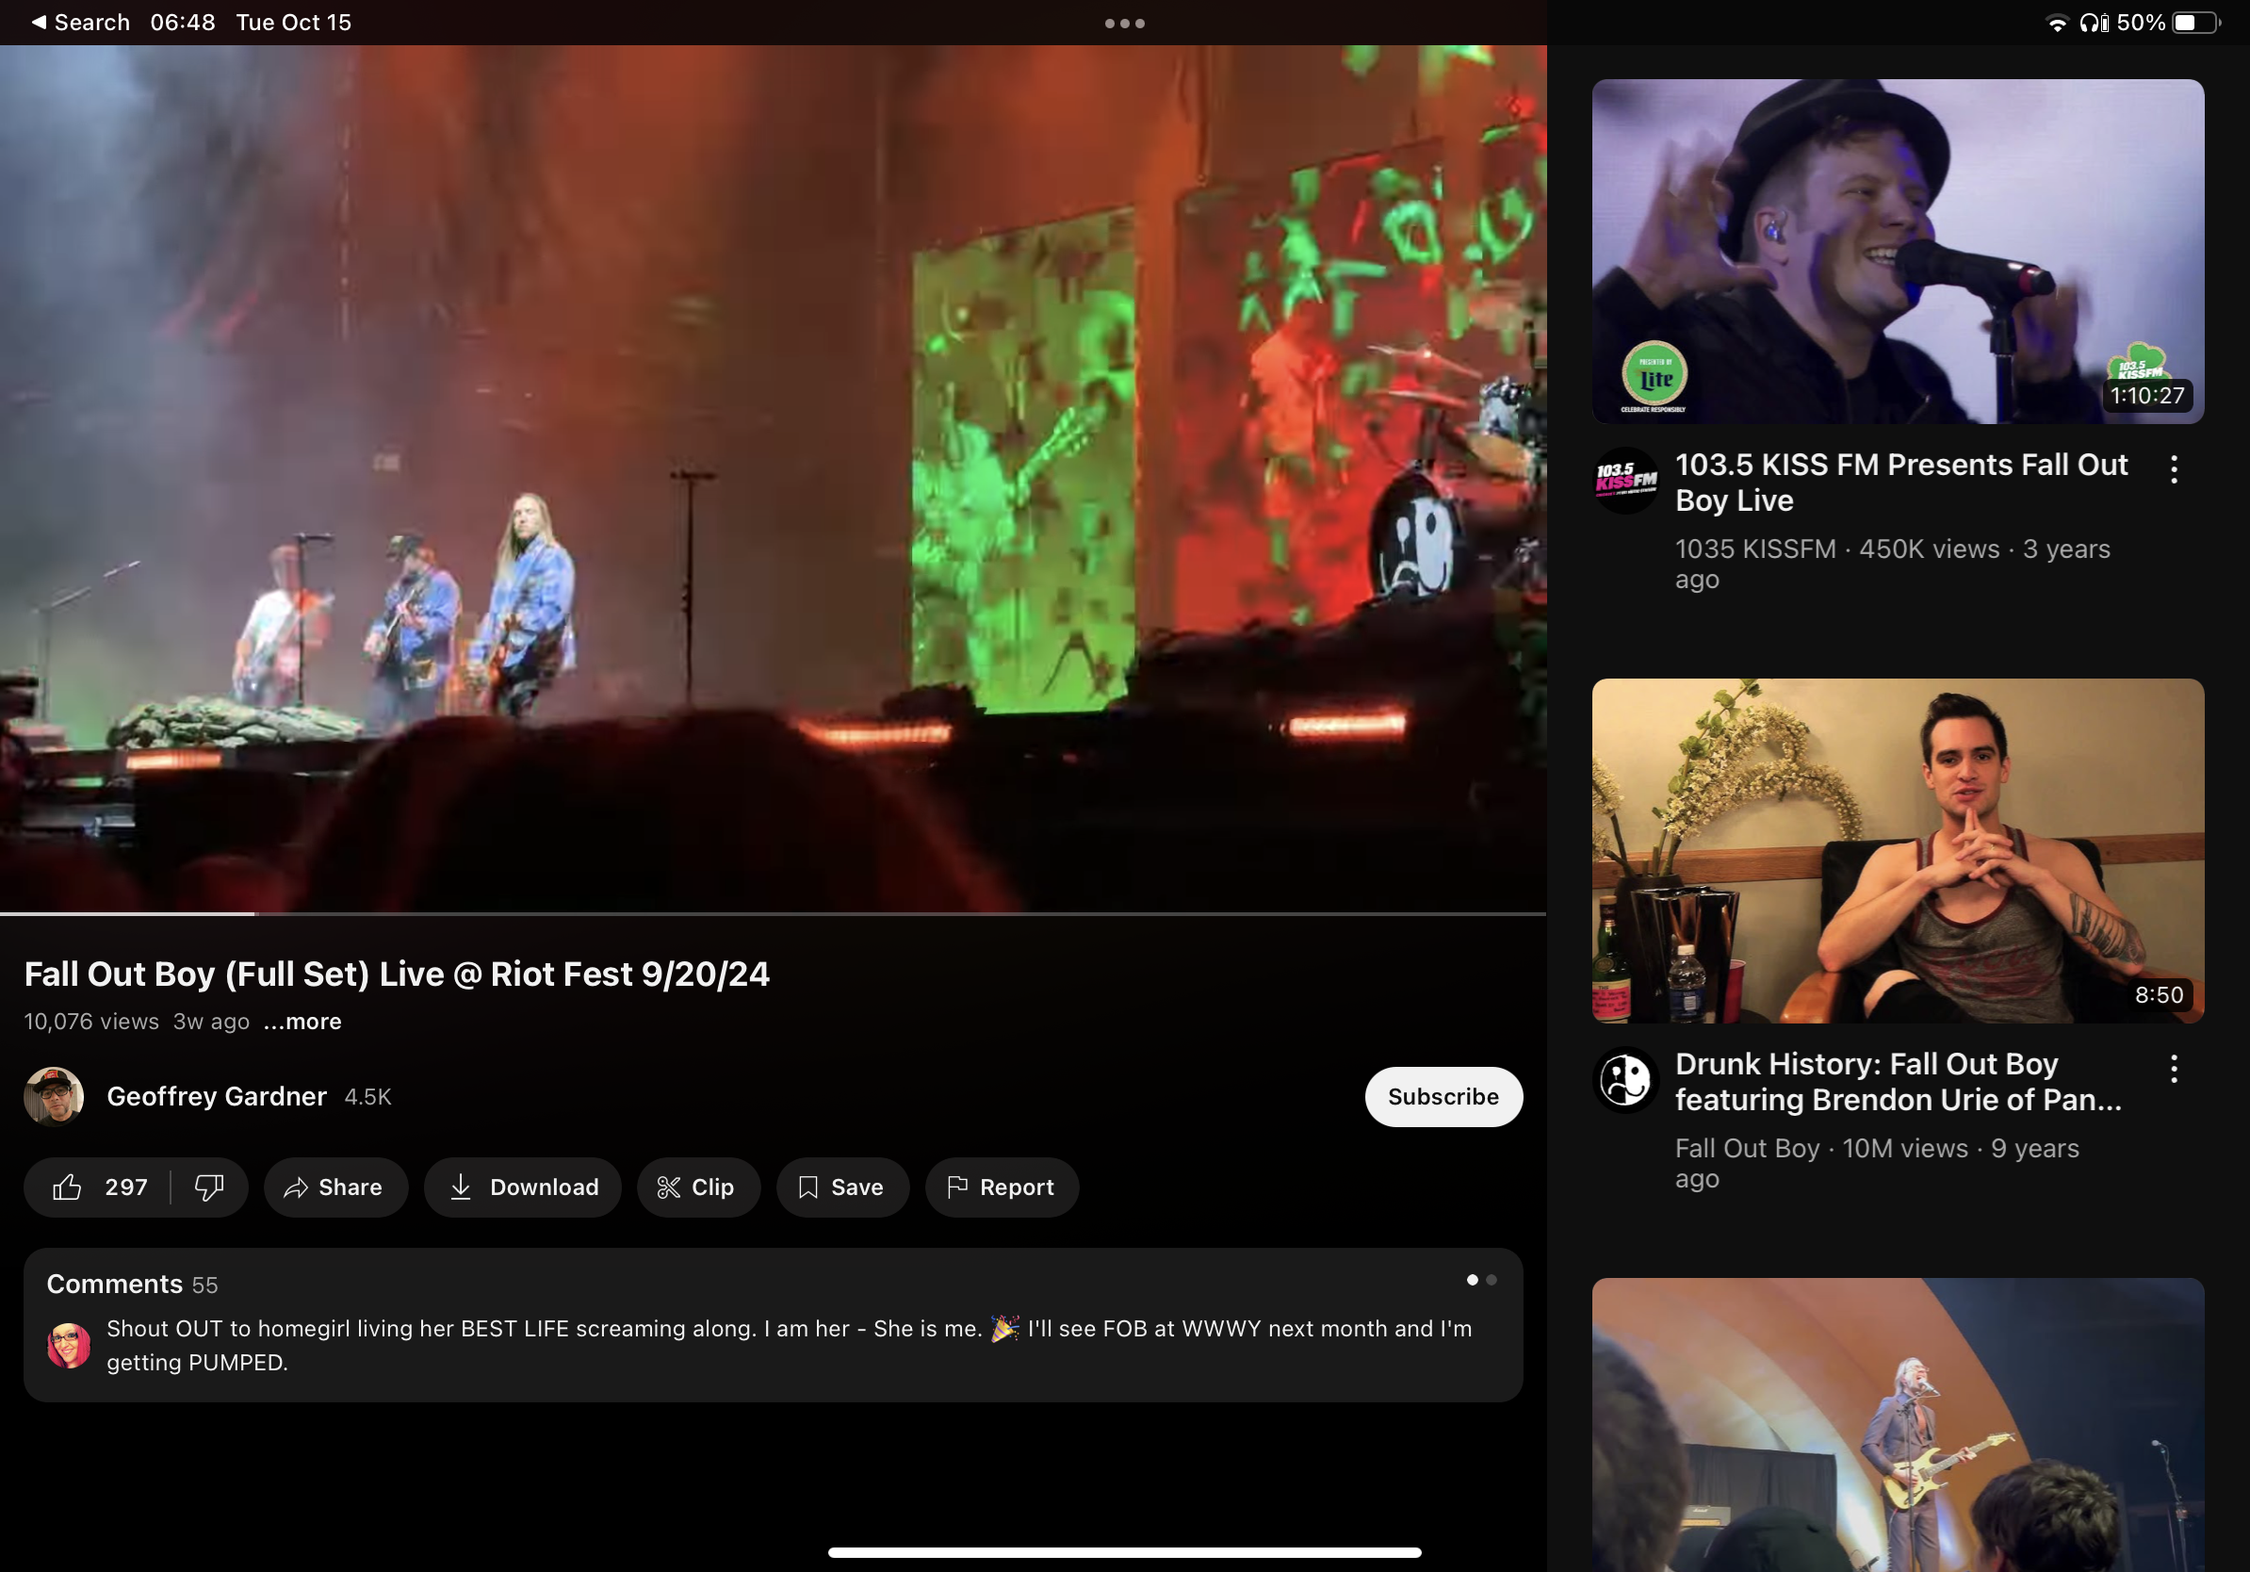This screenshot has width=2250, height=1572.
Task: Dislike the video with thumbs-down icon
Action: (x=209, y=1187)
